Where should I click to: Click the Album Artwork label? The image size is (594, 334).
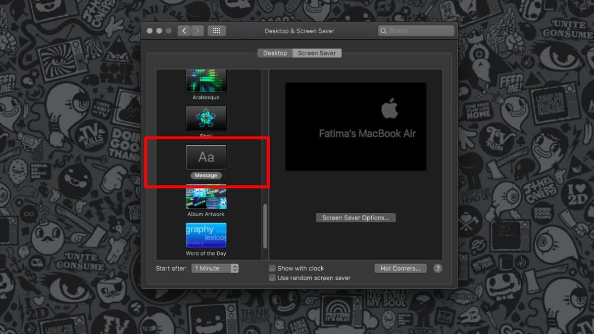(x=206, y=214)
